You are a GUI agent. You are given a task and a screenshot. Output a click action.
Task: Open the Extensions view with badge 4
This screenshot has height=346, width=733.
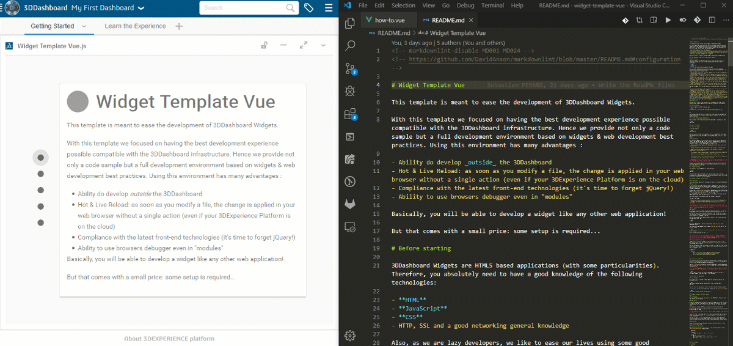click(350, 114)
